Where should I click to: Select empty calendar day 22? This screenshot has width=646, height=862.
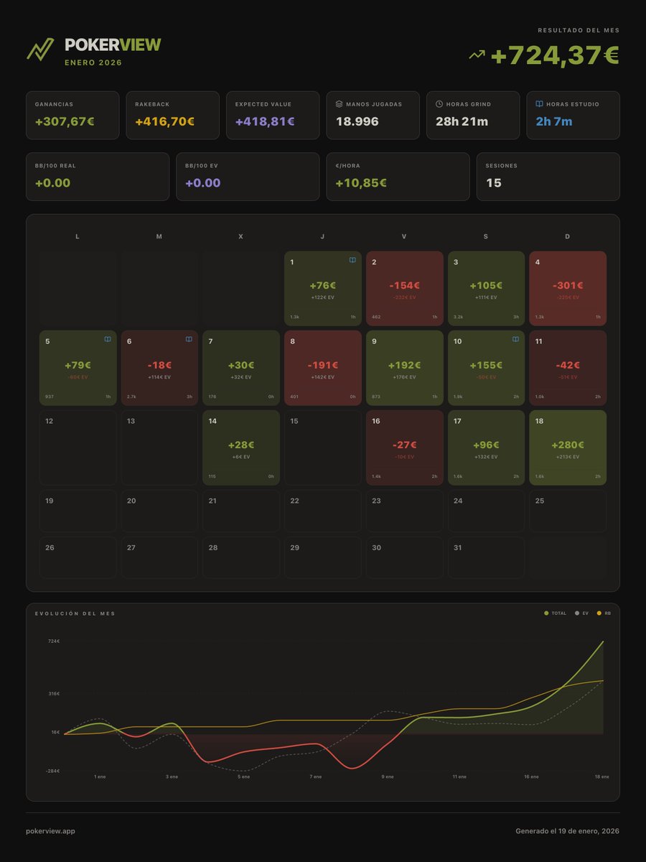point(323,511)
